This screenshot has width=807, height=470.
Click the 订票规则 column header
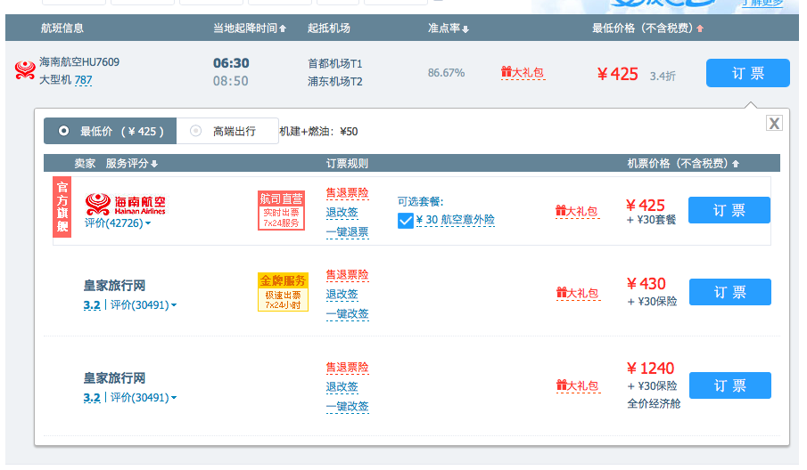347,164
